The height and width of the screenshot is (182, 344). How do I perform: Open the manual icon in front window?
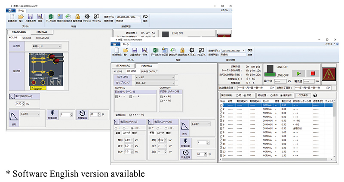[201, 50]
